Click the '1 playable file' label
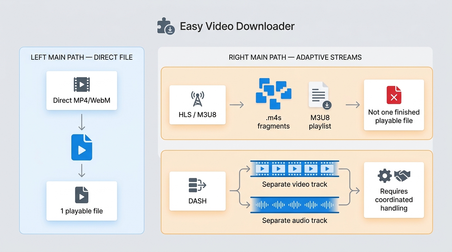452x252 pixels. click(x=82, y=211)
